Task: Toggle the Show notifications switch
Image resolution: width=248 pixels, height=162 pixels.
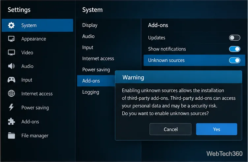Action: click(x=234, y=49)
